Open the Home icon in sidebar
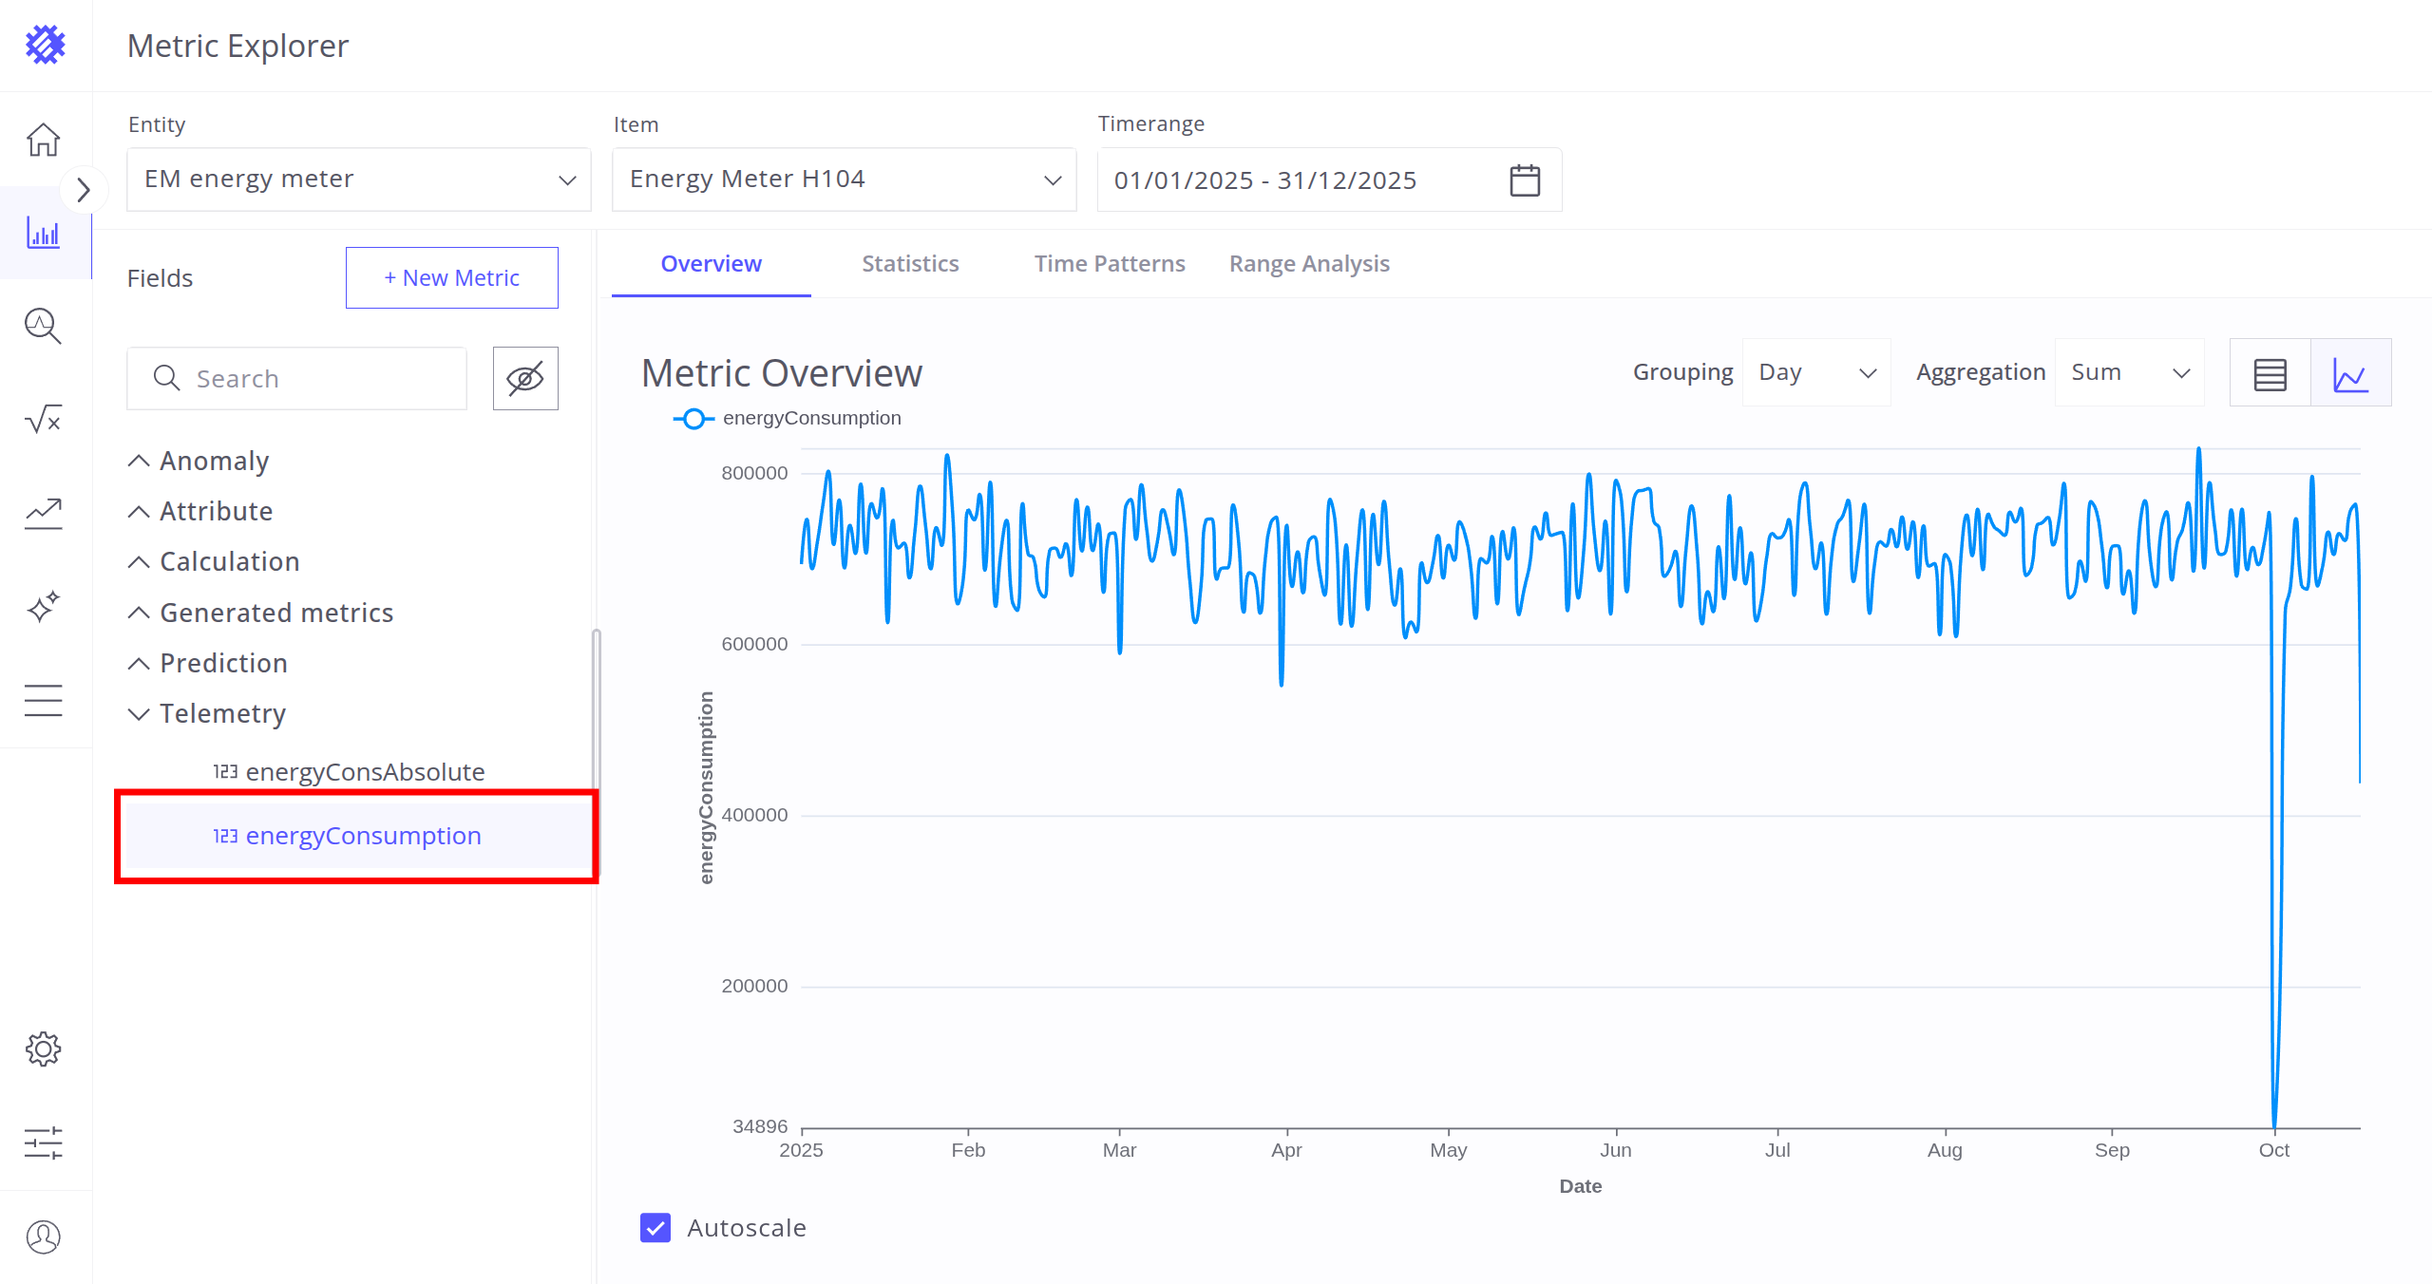 coord(44,140)
